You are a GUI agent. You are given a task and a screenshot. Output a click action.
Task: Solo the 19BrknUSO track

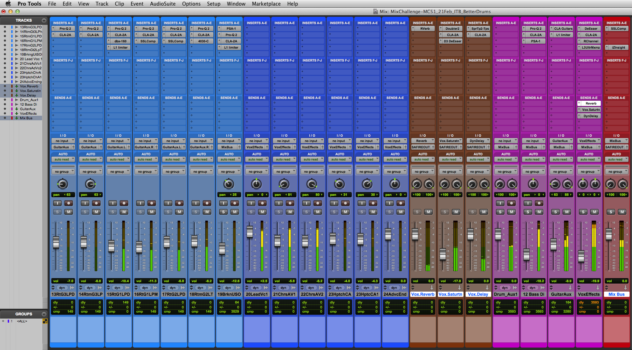[224, 212]
